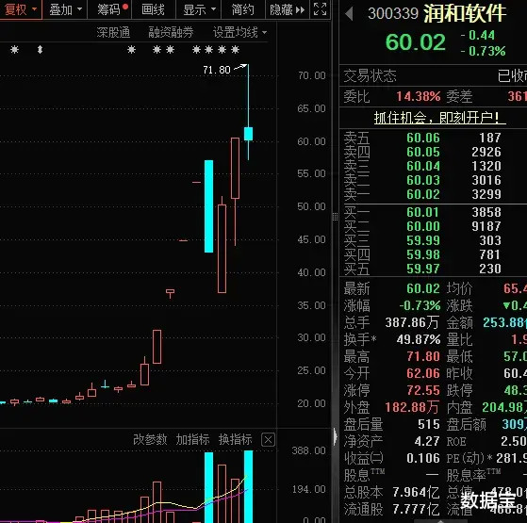The height and width of the screenshot is (523, 527).
Task: Collapse side panel with arrow handle
Action: pos(335,436)
